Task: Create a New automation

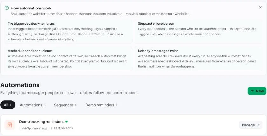Action: click(x=257, y=91)
